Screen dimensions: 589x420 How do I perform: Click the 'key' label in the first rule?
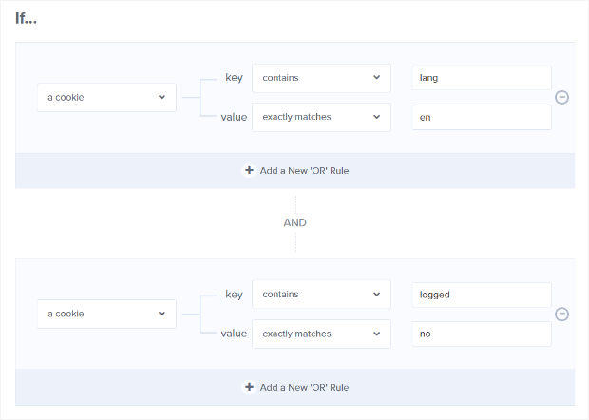click(x=235, y=77)
